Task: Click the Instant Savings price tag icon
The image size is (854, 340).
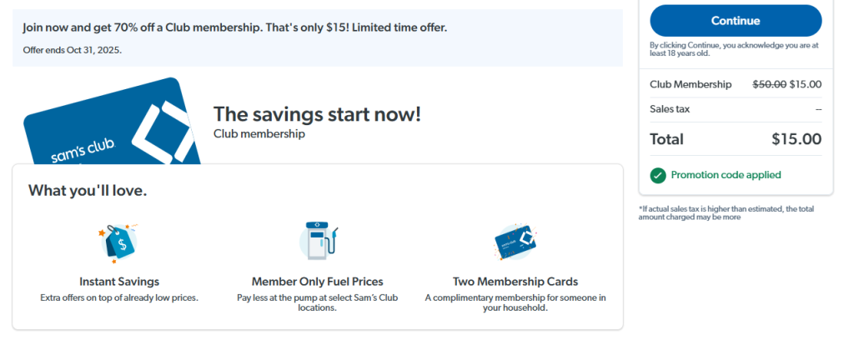Action: point(118,242)
